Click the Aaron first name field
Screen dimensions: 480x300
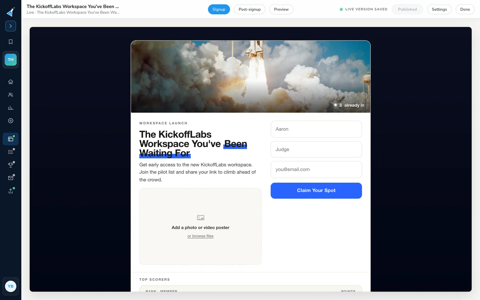316,129
